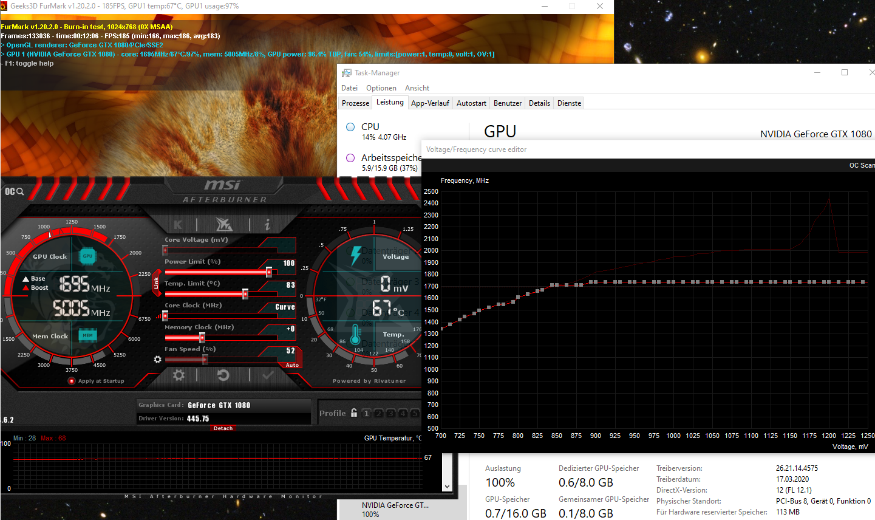This screenshot has height=520, width=875.
Task: Click the Core Voltage slider handle
Action: click(165, 250)
